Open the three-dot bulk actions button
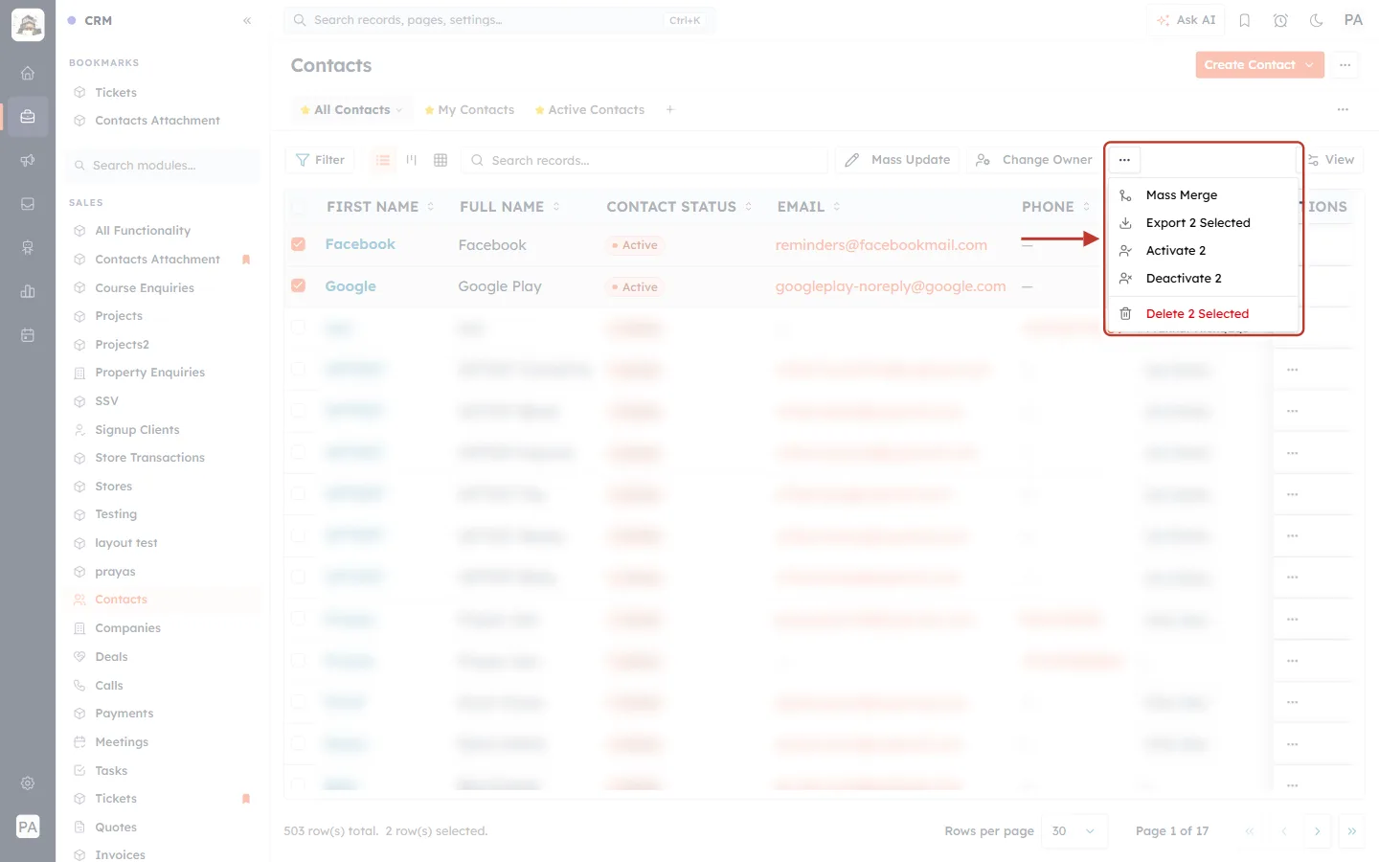The width and height of the screenshot is (1379, 862). pos(1124,160)
